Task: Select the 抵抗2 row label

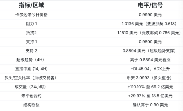Action: (31, 33)
